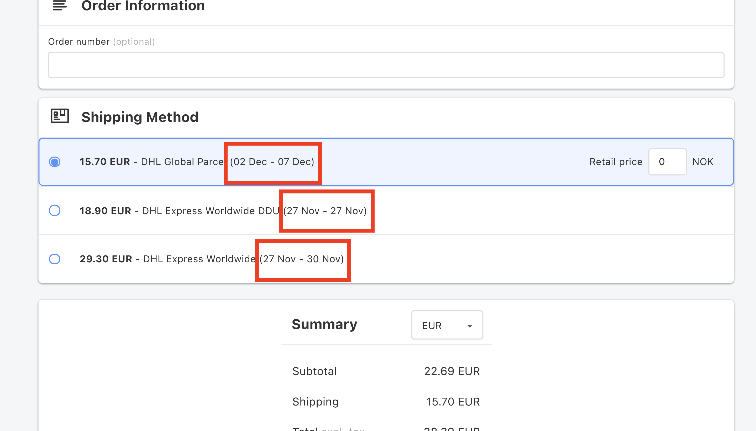756x431 pixels.
Task: Click the Subtotal 22.69 EUR value
Action: [452, 371]
